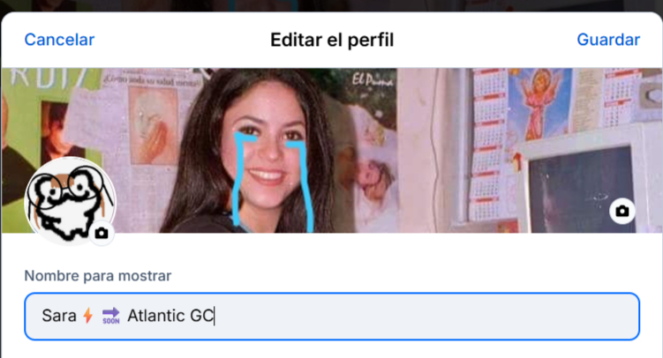663x358 pixels.
Task: Save profile changes with Guardar
Action: [x=608, y=40]
